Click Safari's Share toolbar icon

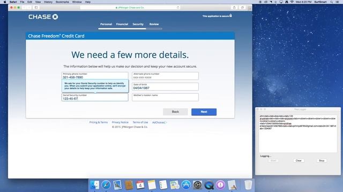point(234,7)
